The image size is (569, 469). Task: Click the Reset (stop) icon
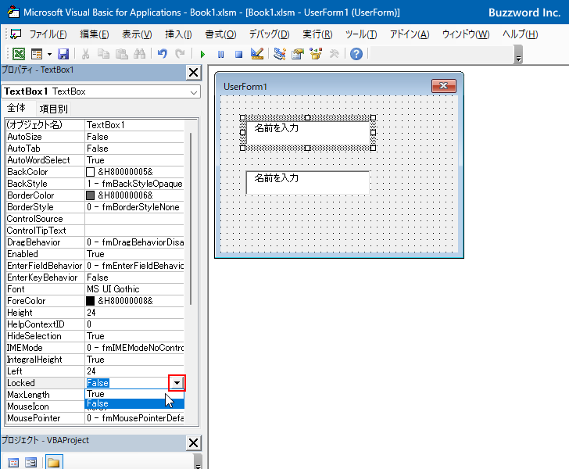point(238,55)
